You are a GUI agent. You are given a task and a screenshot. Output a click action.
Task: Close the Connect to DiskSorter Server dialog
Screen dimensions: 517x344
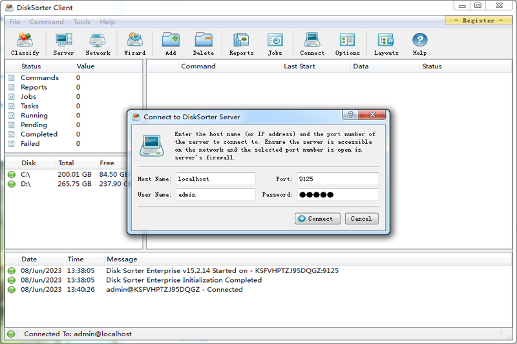[x=373, y=116]
